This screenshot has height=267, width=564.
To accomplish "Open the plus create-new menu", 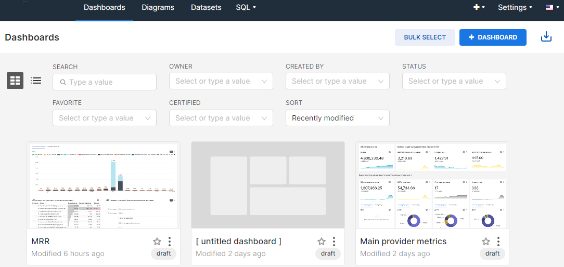I will pos(479,7).
